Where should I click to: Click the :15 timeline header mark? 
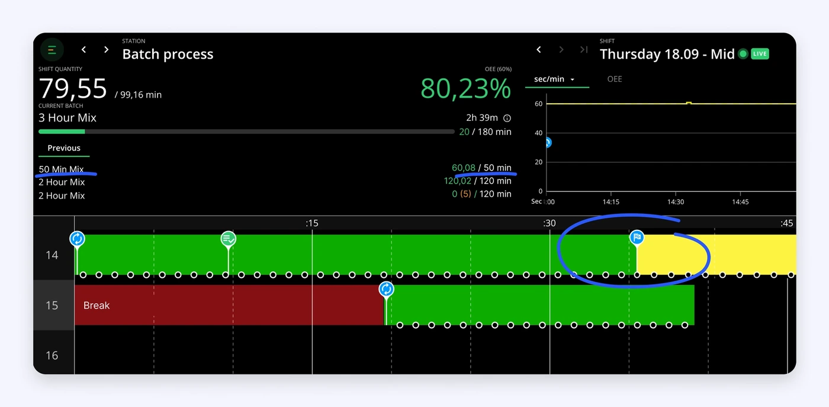(x=312, y=223)
